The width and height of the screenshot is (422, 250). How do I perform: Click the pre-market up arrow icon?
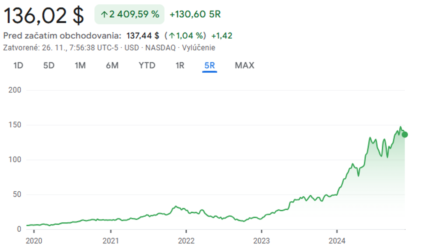click(x=171, y=36)
